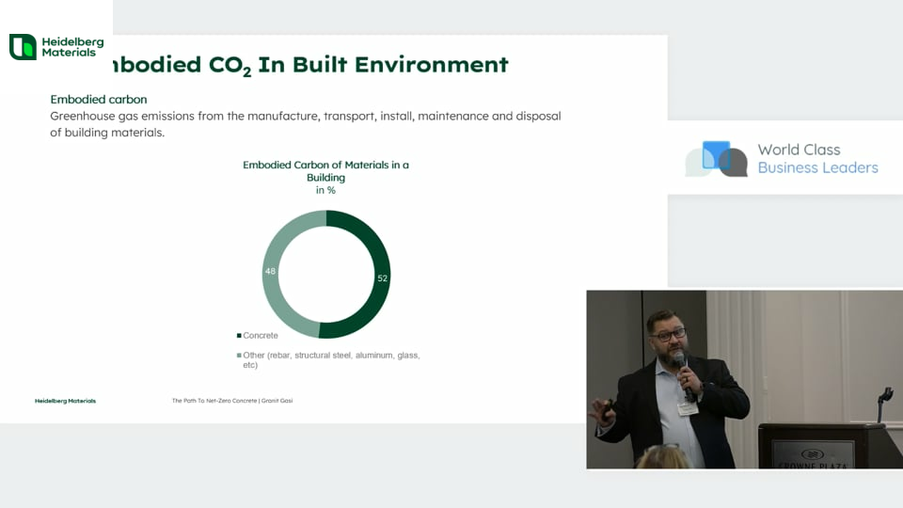Click the 'in %' chart subtitle
The width and height of the screenshot is (903, 508).
click(325, 190)
